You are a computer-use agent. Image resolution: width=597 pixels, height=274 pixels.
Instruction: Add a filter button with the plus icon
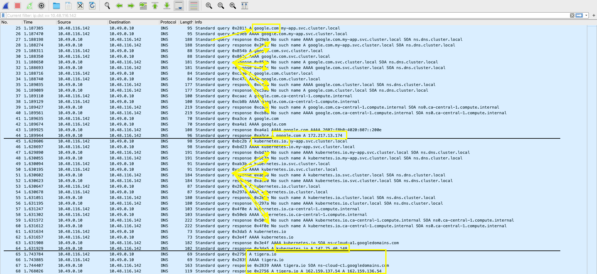[x=594, y=15]
